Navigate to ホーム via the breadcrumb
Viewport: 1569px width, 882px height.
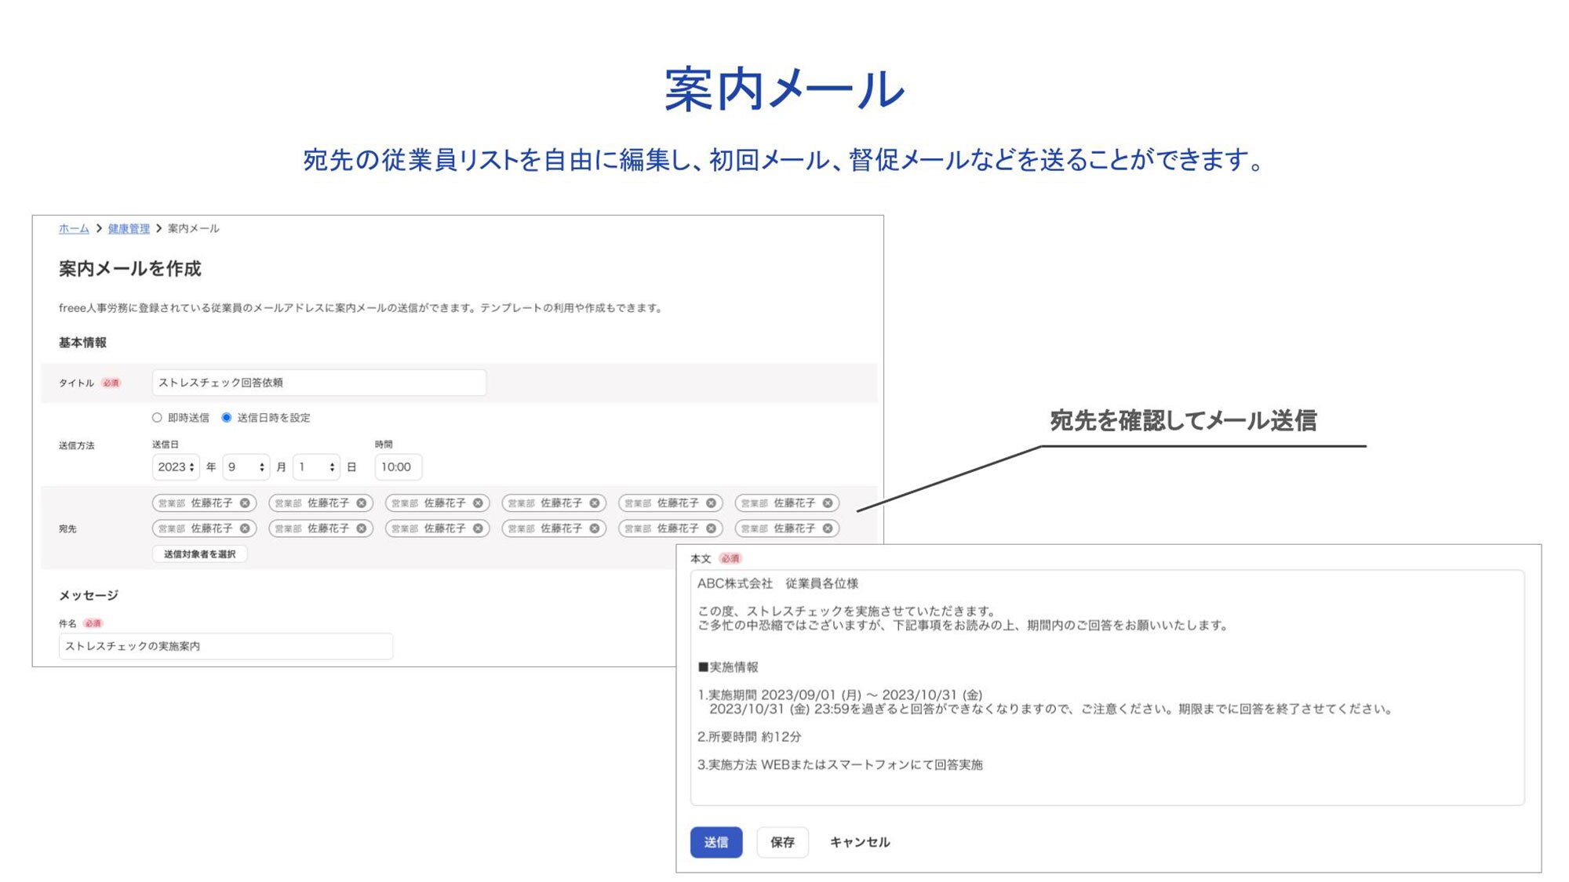[73, 229]
